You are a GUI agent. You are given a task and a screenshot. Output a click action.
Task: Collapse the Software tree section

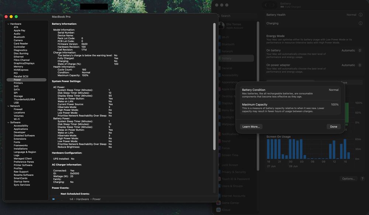point(8,122)
